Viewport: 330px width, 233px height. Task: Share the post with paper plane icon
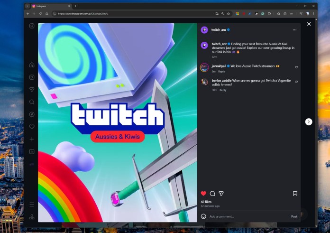pyautogui.click(x=221, y=194)
